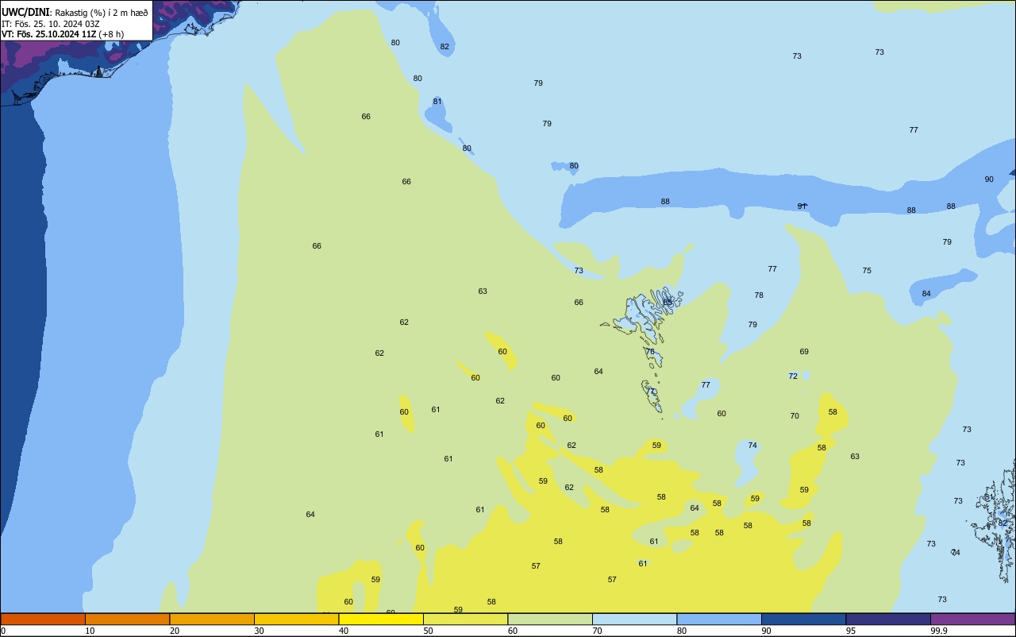Viewport: 1016px width, 637px height.
Task: Click the 'IT: Fös. 25. 10. 2024 03Z' line
Action: [x=49, y=23]
